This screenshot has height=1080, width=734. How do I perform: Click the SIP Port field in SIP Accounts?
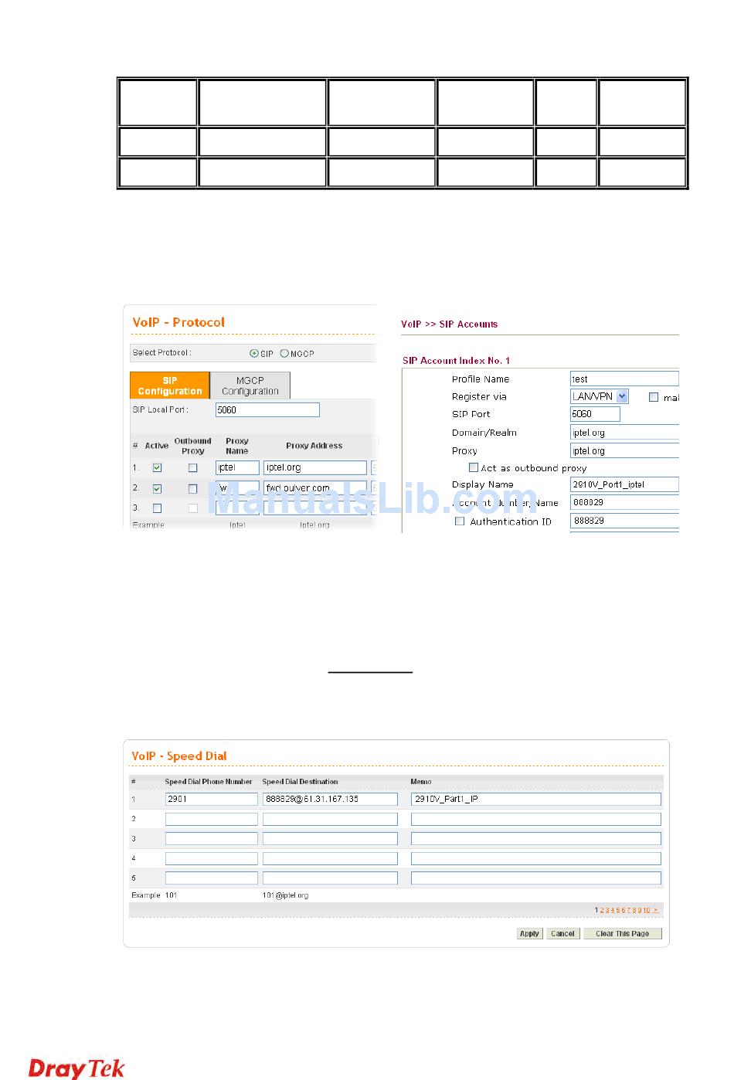595,414
